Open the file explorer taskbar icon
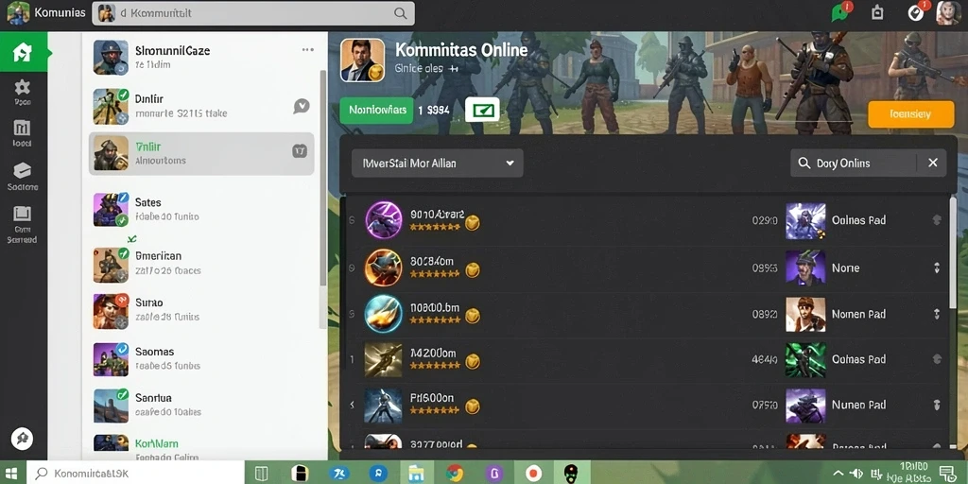 (x=416, y=474)
